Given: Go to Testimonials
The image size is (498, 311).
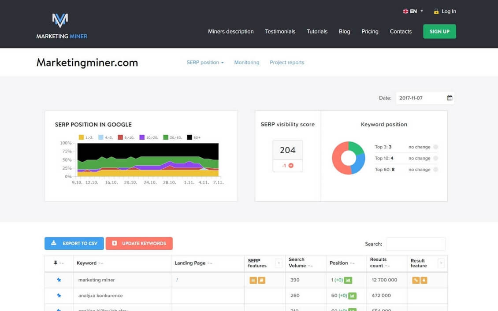Looking at the screenshot, I should click(x=280, y=31).
